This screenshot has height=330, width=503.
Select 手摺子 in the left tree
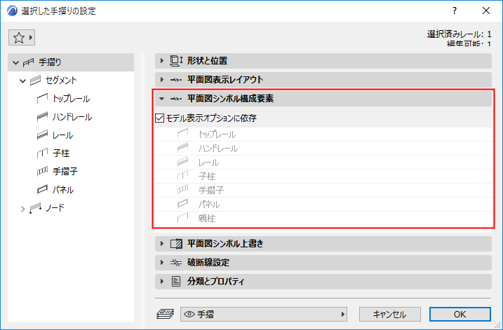click(65, 172)
